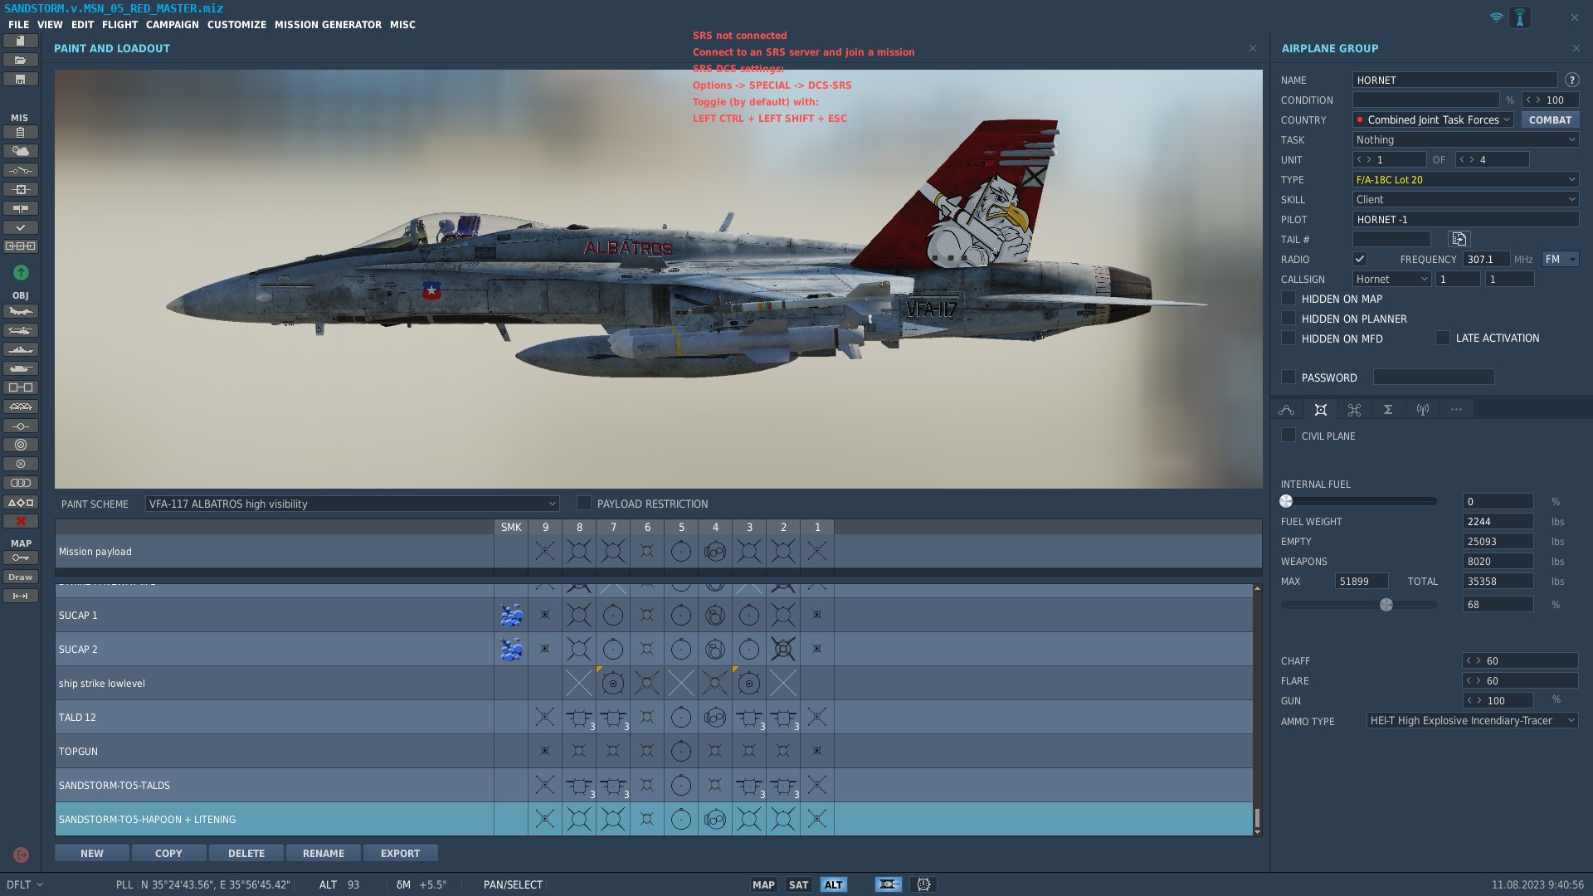The image size is (1593, 896).
Task: Open the SKILL dropdown showing Client
Action: tap(1465, 200)
